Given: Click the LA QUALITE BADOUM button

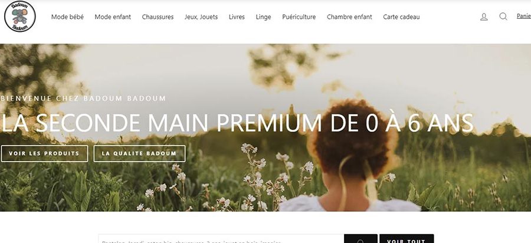Looking at the screenshot, I should 139,154.
